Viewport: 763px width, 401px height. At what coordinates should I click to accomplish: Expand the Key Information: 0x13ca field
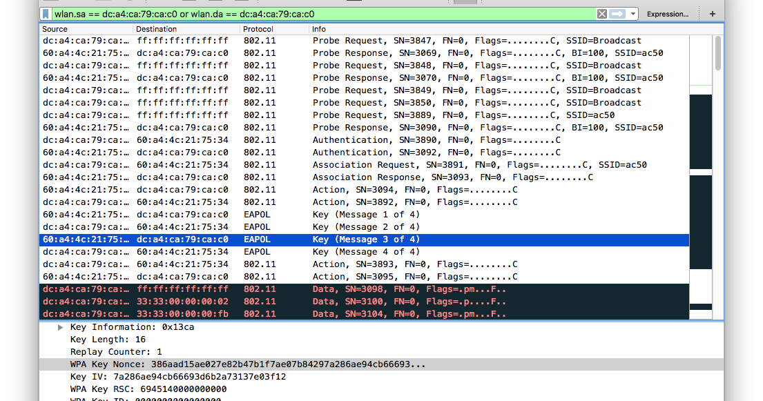pyautogui.click(x=61, y=327)
